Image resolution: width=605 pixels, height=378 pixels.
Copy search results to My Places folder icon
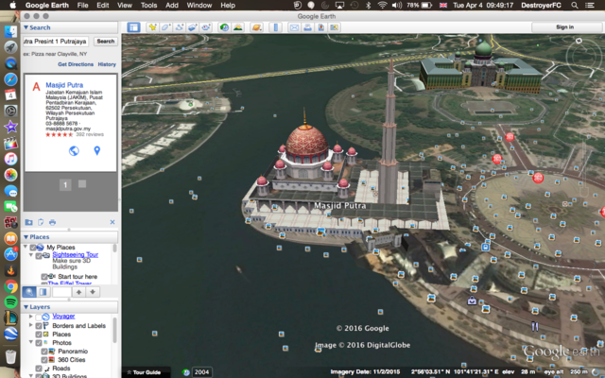(28, 222)
